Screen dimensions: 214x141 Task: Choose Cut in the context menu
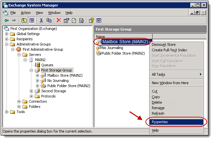tap(176, 91)
